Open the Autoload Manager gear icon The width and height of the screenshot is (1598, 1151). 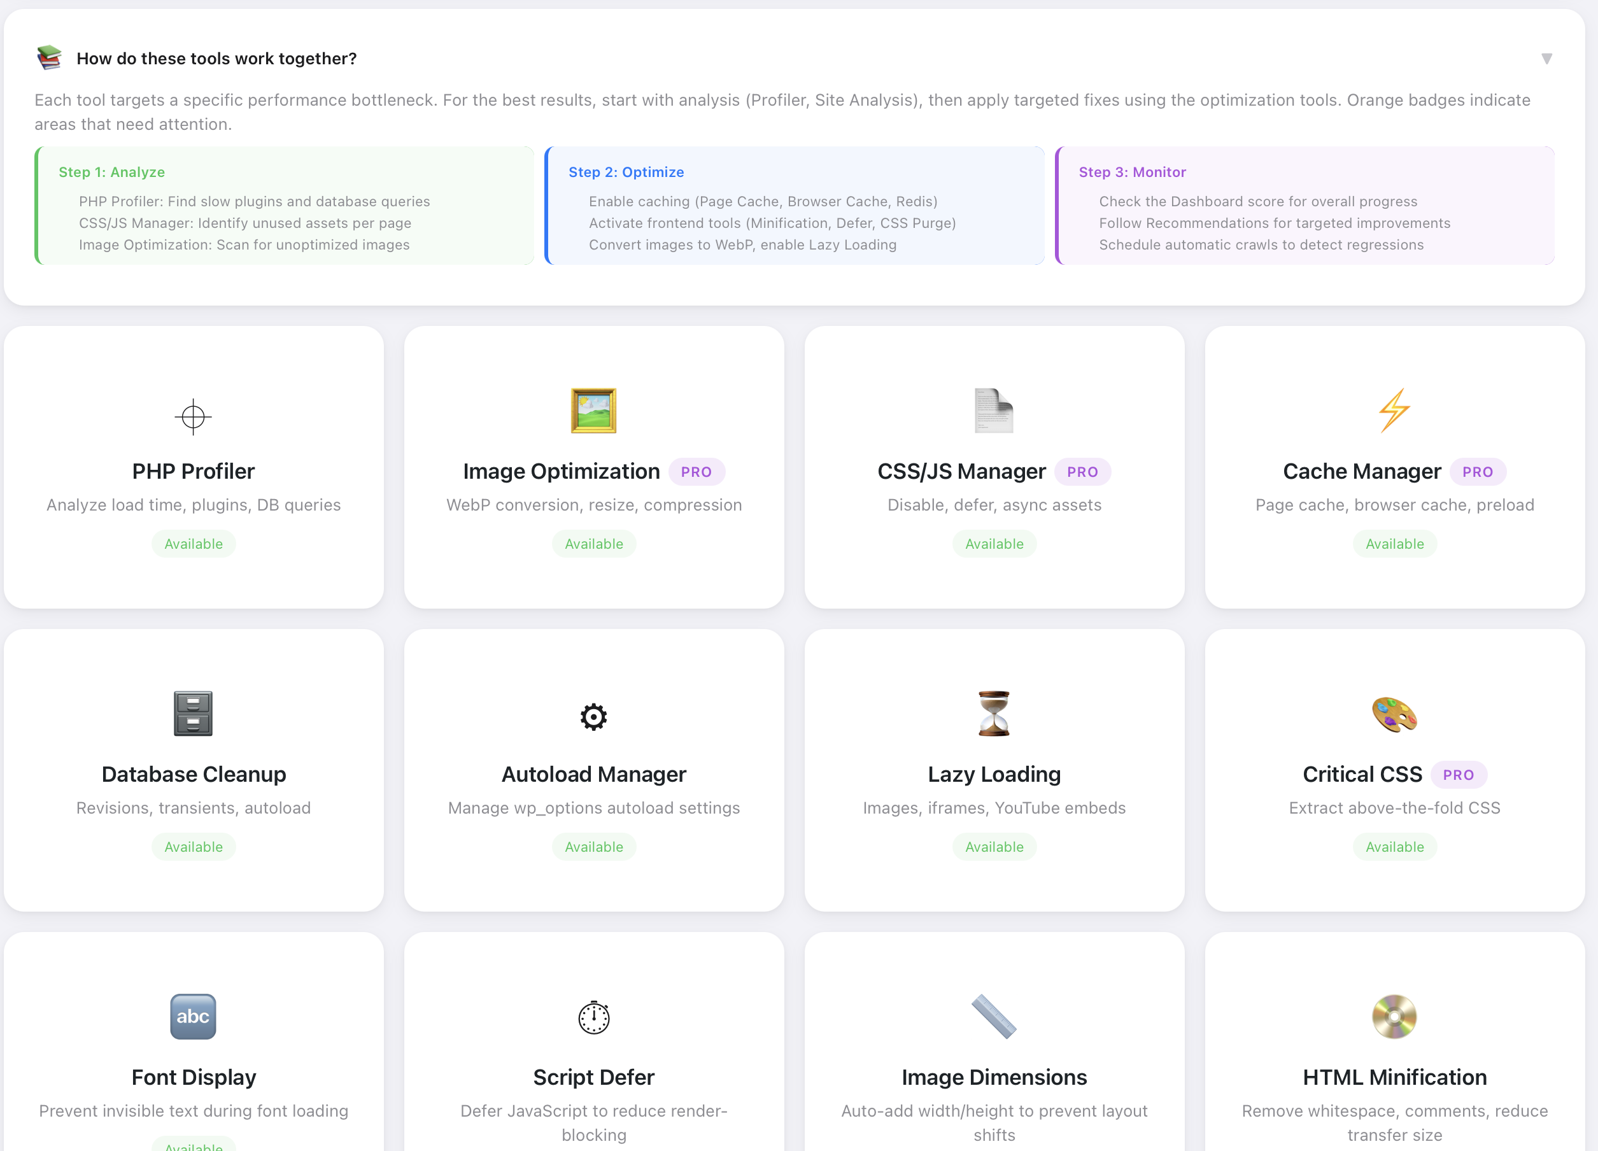[593, 717]
